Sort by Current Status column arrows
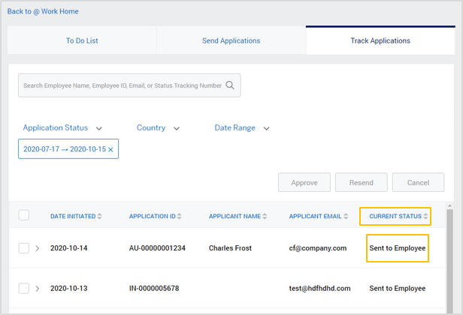The width and height of the screenshot is (463, 315). pos(425,217)
